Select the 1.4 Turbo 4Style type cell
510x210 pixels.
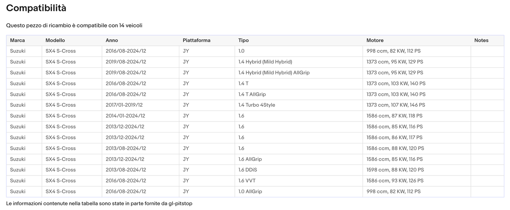coord(257,105)
